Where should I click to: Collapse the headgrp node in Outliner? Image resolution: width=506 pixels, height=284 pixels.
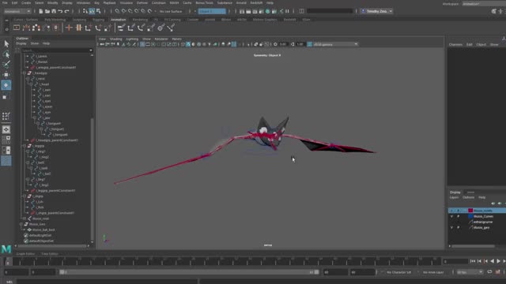pos(25,73)
